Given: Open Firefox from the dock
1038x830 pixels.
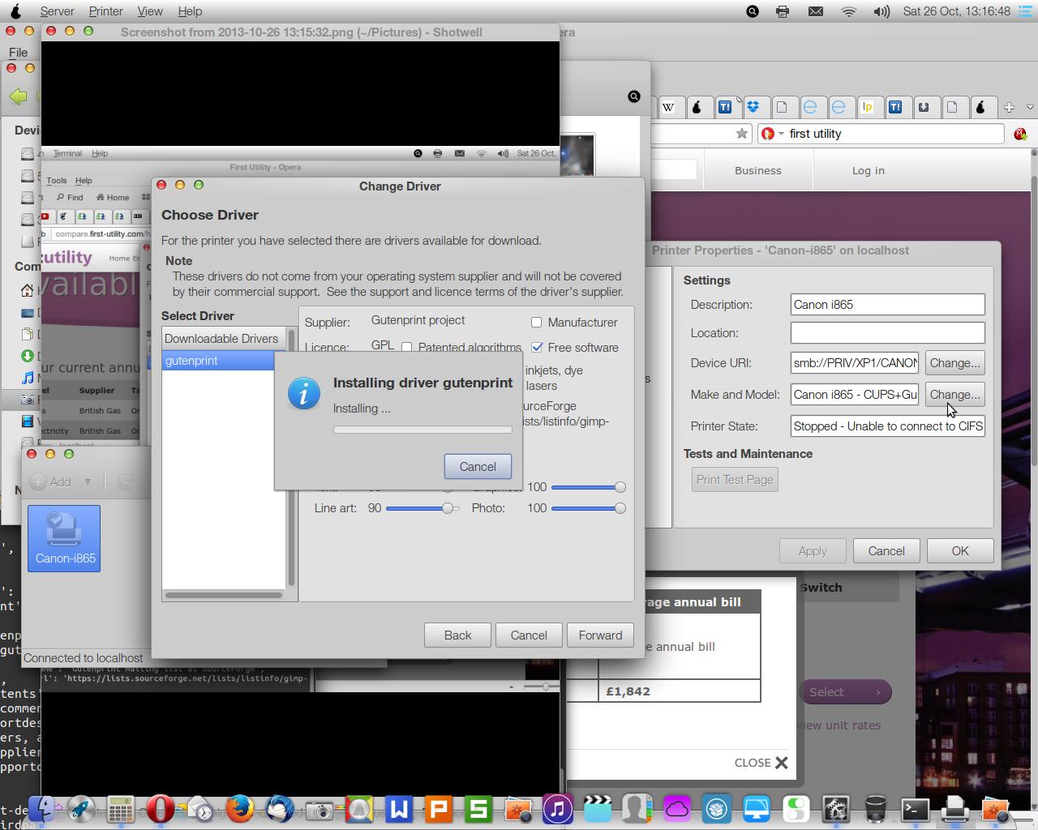Looking at the screenshot, I should [x=240, y=809].
